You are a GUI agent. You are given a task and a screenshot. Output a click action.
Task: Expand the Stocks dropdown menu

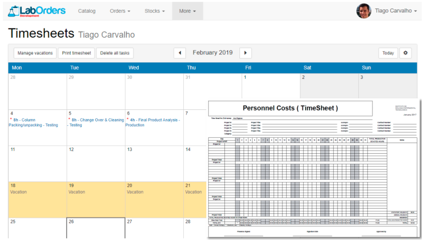pyautogui.click(x=155, y=11)
